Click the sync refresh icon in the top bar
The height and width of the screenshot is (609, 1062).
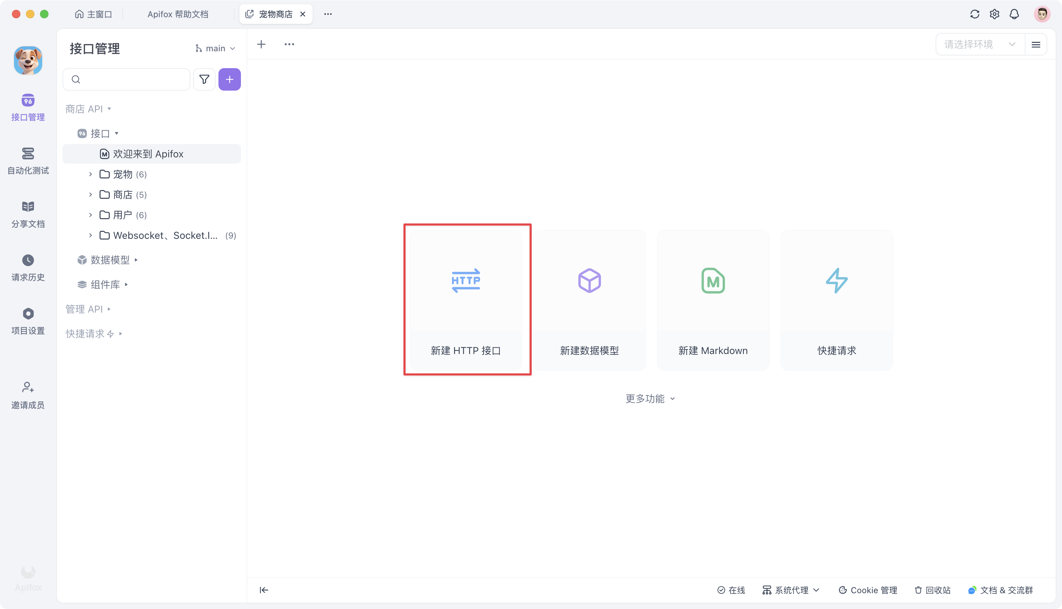click(975, 14)
